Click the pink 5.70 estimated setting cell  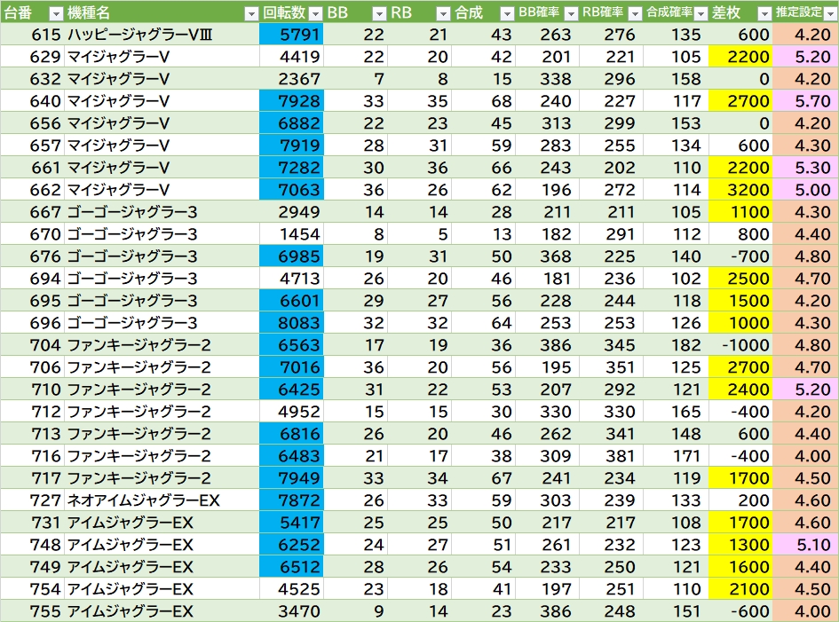click(805, 101)
